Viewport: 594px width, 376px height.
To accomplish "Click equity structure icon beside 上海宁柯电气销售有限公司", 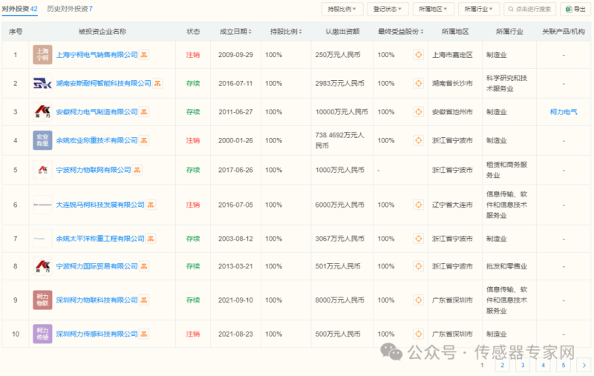I will pos(145,55).
